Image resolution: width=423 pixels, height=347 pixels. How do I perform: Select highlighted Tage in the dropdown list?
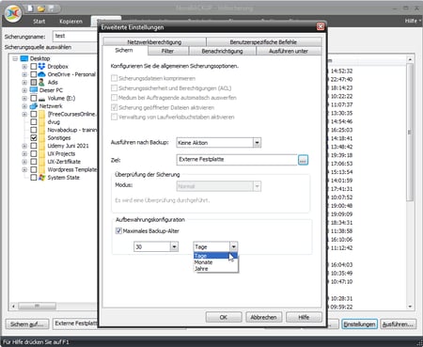coord(216,256)
